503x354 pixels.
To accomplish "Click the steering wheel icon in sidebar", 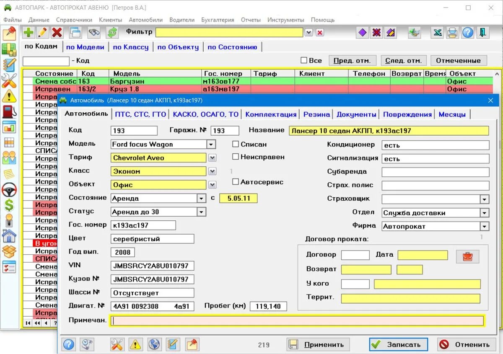I will point(9,189).
